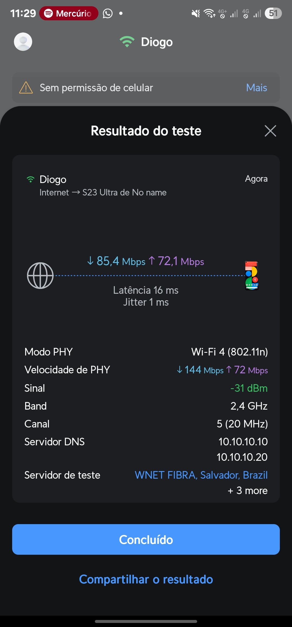The image size is (292, 627).
Task: Tap the phone device thumbnail
Action: click(252, 276)
